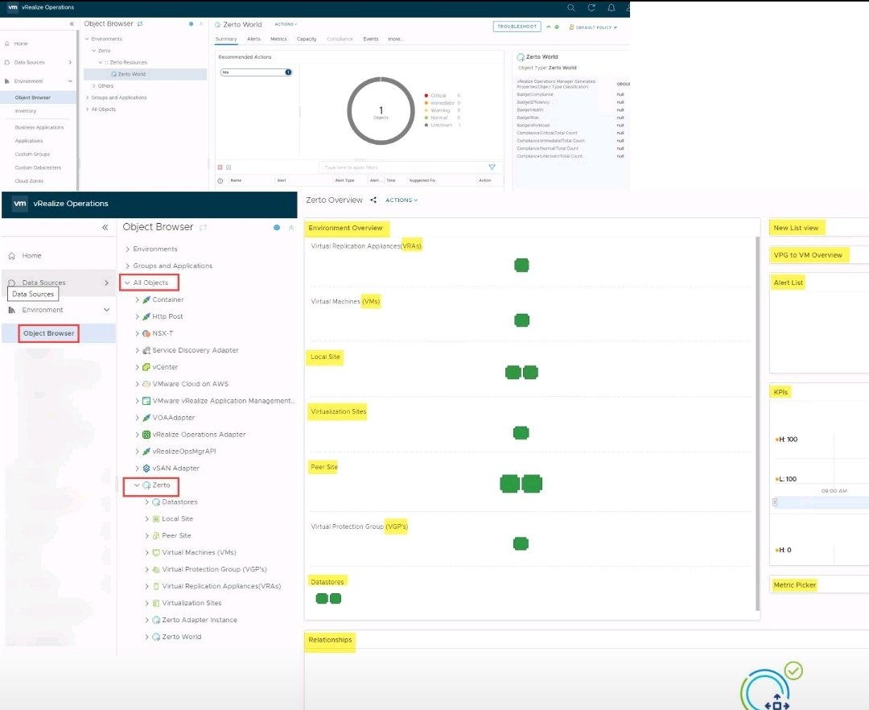Click red cancel icon above top alert table
The height and width of the screenshot is (710, 869).
(x=220, y=167)
